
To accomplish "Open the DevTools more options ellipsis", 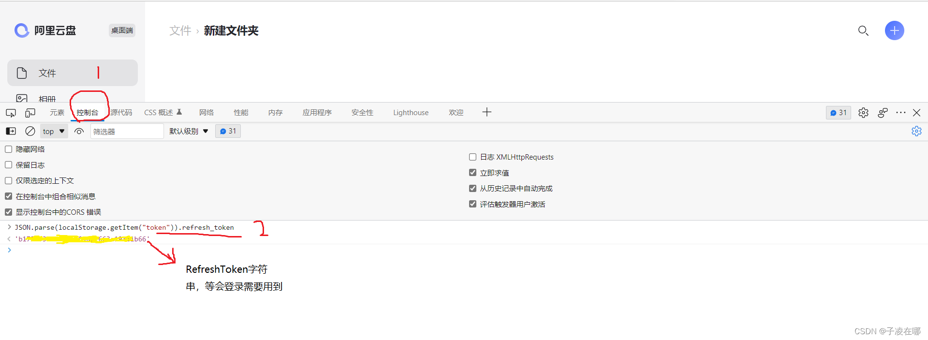I will pyautogui.click(x=900, y=113).
